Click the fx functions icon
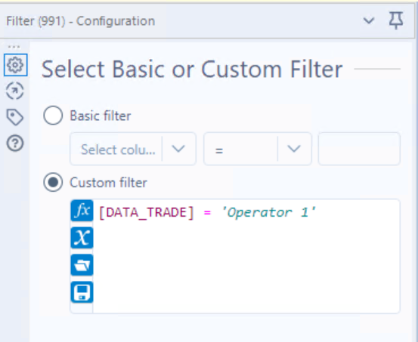The height and width of the screenshot is (342, 418). 82,211
